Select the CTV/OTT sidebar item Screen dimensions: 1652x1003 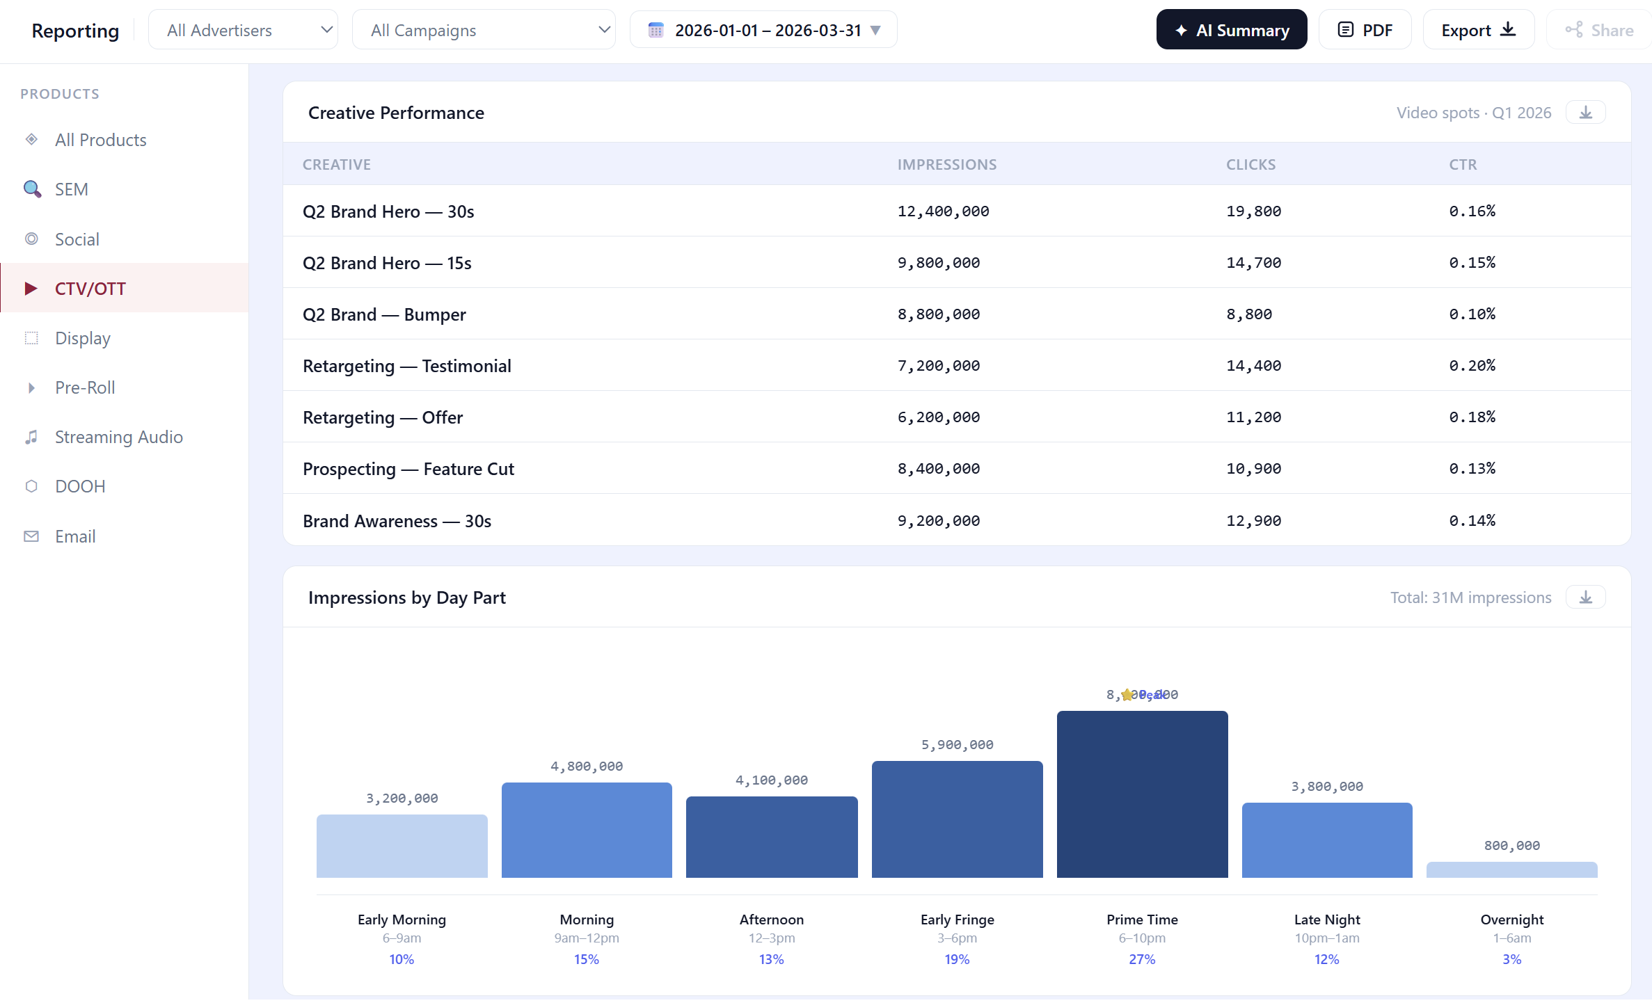124,288
